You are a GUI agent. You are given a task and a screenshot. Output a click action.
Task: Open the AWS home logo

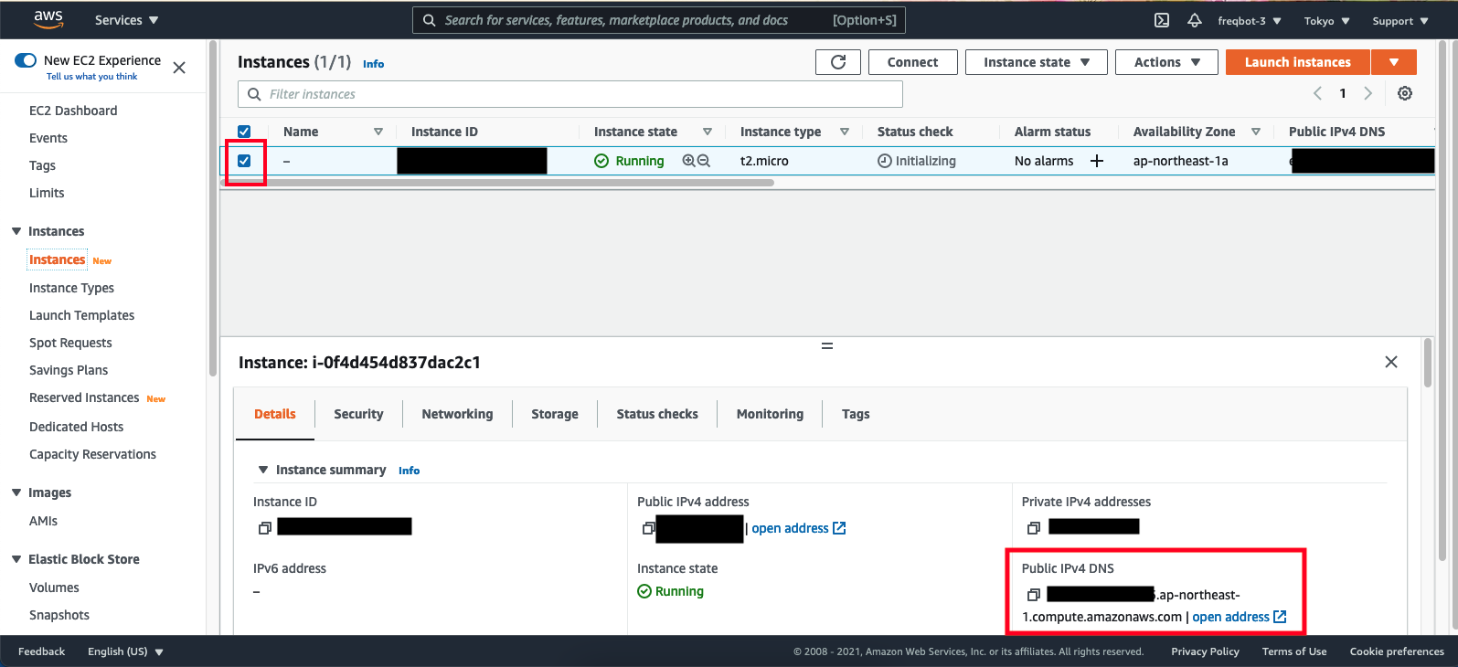(x=48, y=19)
